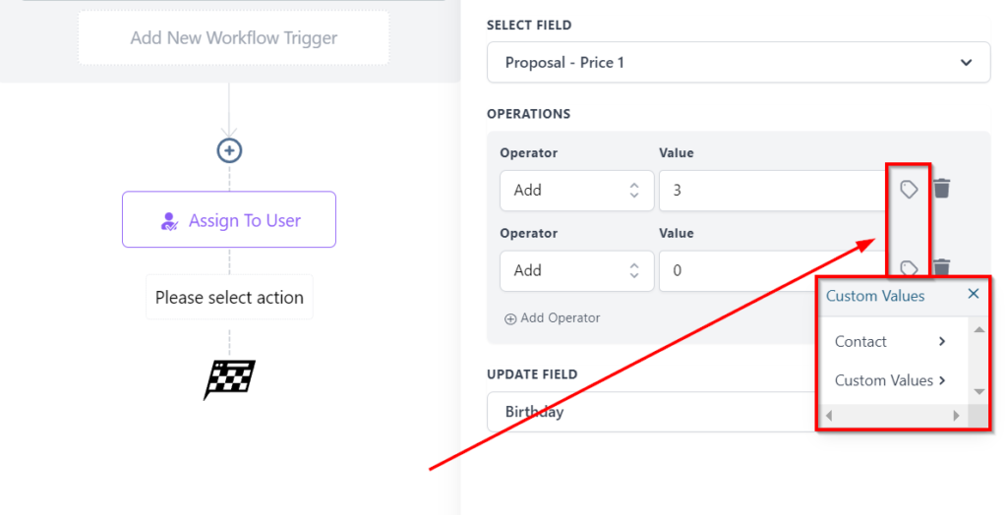Expand the Contact submenu
The height and width of the screenshot is (515, 1007).
pos(890,342)
